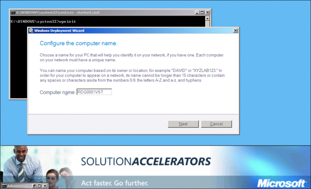Click the minimized Administrator window icon
This screenshot has height=189, width=311.
pyautogui.click(x=4, y=186)
